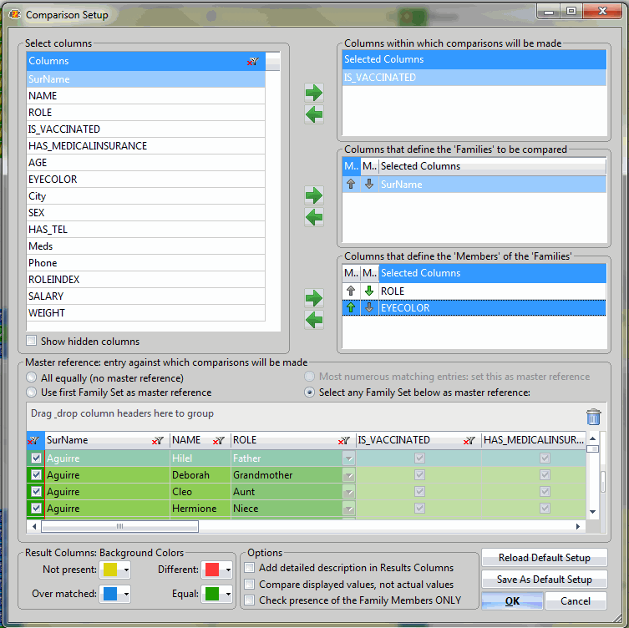This screenshot has width=629, height=628.
Task: Select the EYECOLOR column list item
Action: (x=53, y=180)
